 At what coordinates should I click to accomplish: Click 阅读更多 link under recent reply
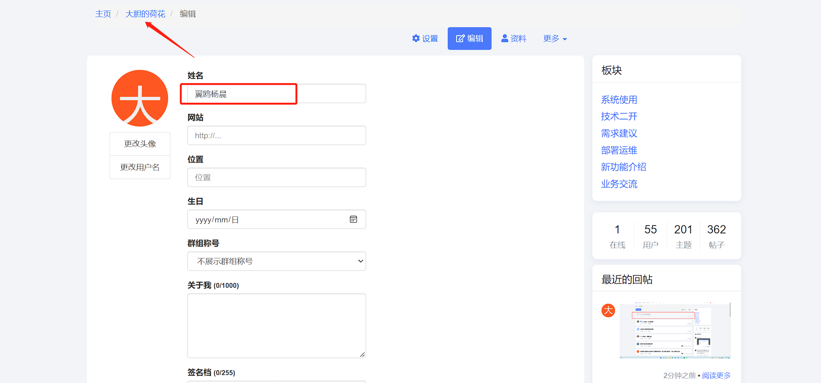(x=716, y=375)
